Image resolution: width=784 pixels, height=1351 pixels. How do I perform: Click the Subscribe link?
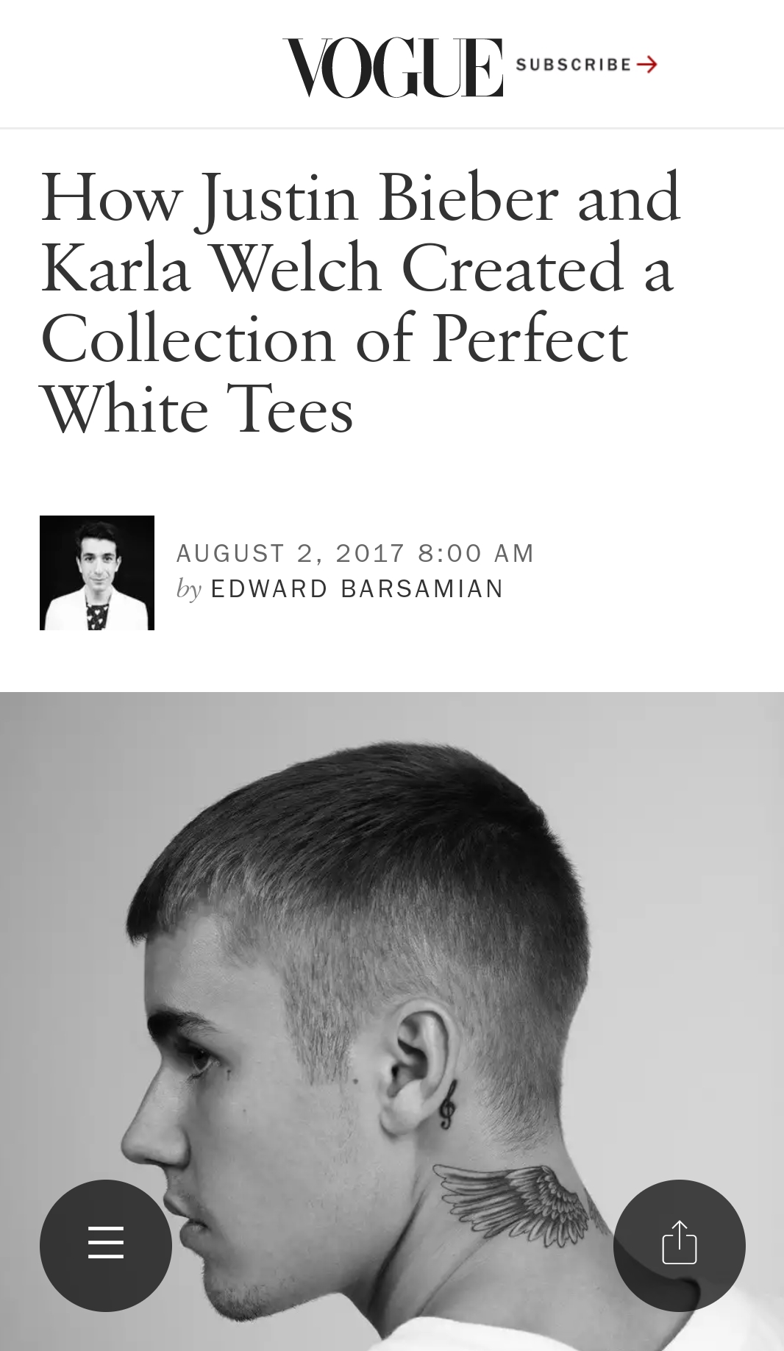coord(586,65)
